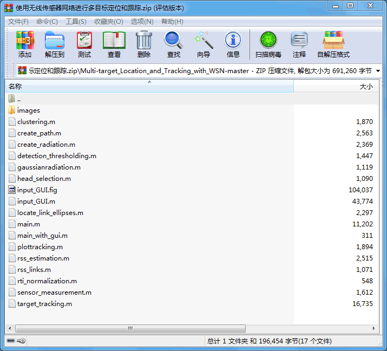Open the File (文件) menu
This screenshot has height=351, width=387.
click(18, 22)
